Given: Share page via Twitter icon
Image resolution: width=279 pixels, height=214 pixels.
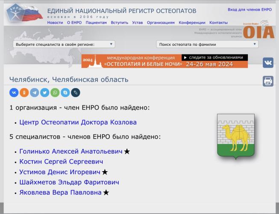Looking at the screenshot, I should click(x=45, y=92).
